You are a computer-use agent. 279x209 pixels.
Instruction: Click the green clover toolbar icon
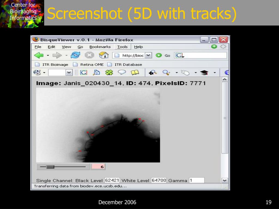[109, 72]
